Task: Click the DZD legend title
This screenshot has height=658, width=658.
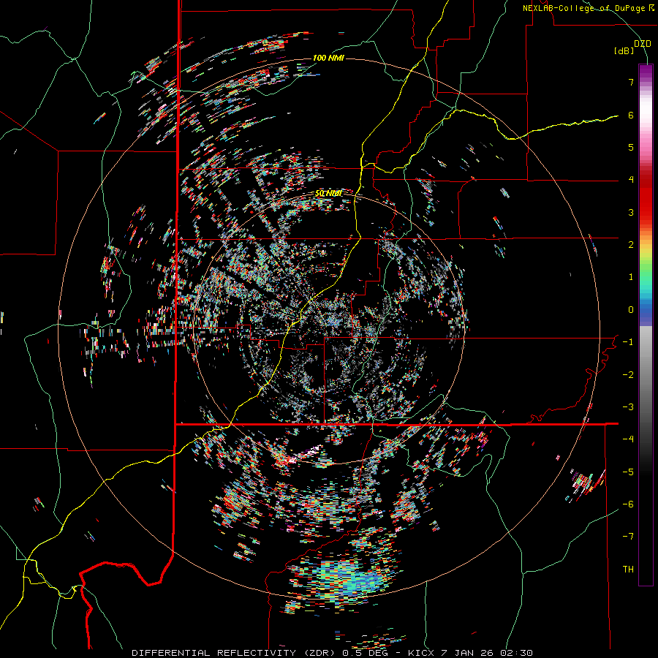Action: click(x=642, y=44)
